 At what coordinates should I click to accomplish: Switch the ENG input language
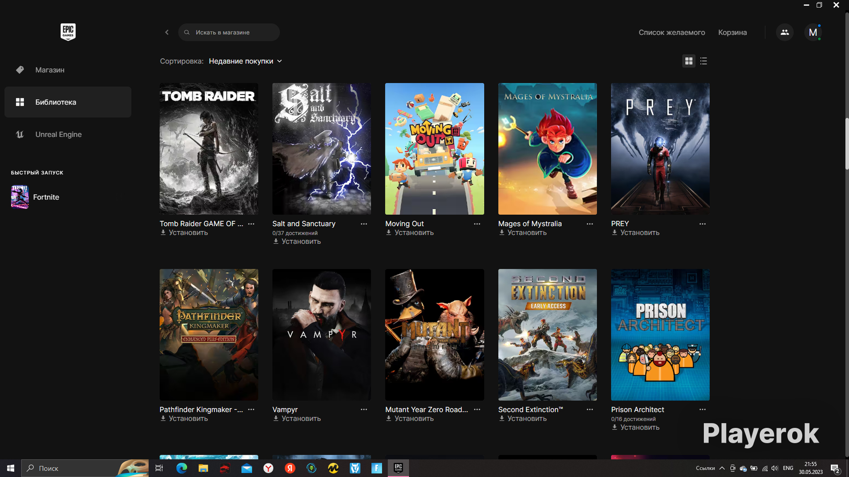(x=788, y=468)
